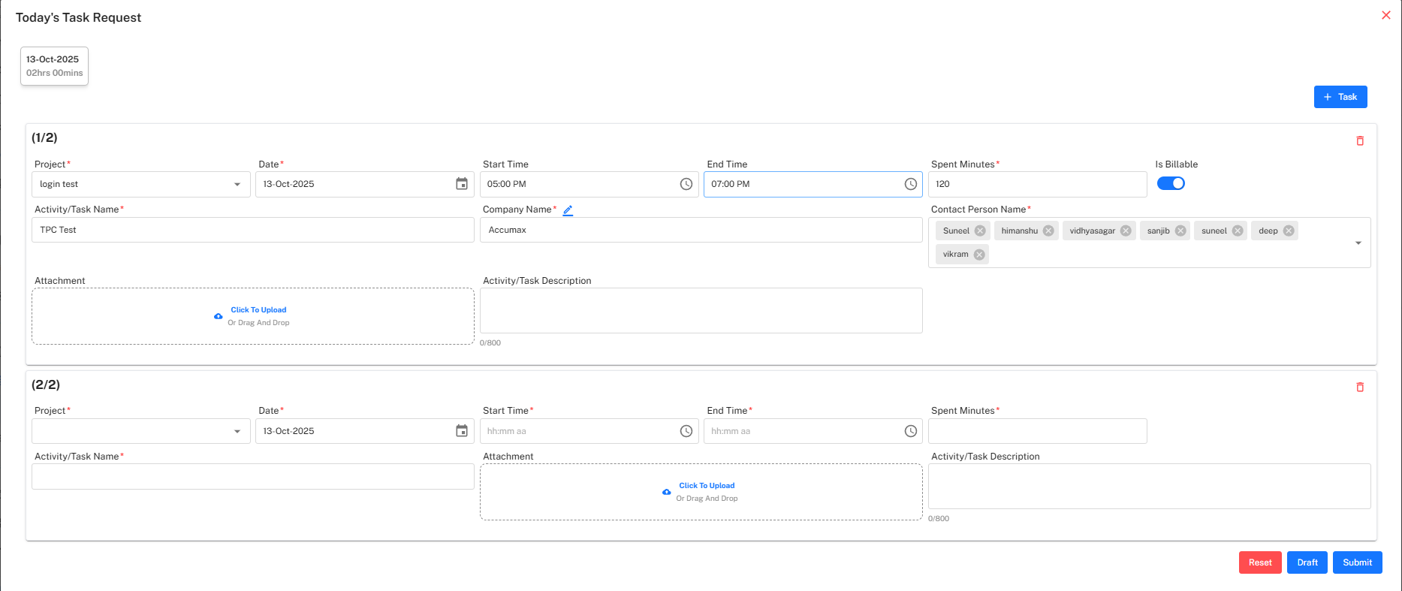1402x591 pixels.
Task: Open calendar picker for second task Date
Action: coord(462,431)
